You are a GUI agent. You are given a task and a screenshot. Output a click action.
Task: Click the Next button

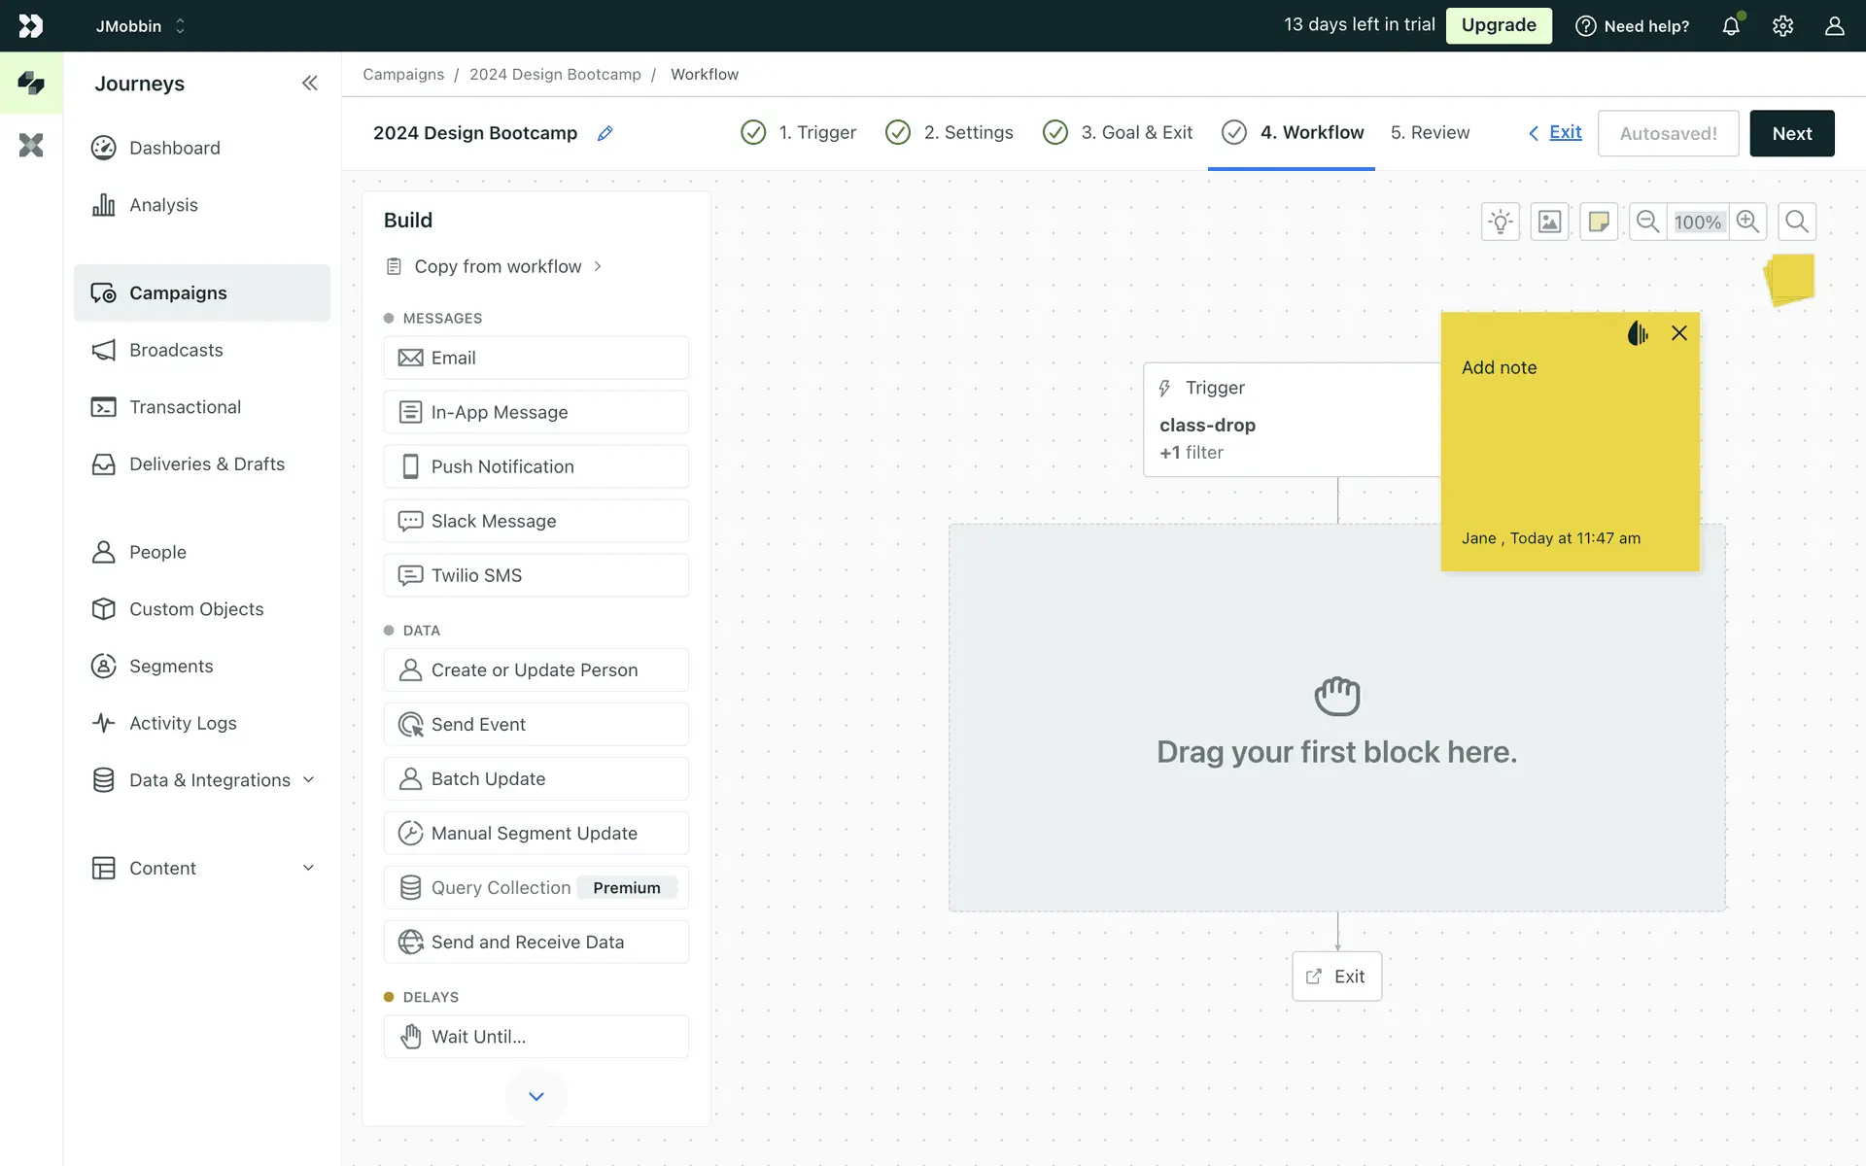tap(1791, 133)
